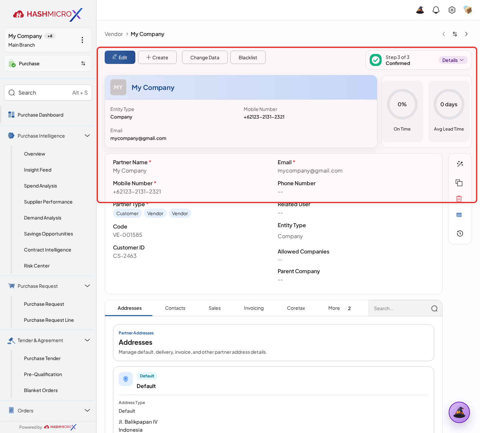Click the wizard hat icon in top bar
Image resolution: width=480 pixels, height=433 pixels.
(x=420, y=10)
